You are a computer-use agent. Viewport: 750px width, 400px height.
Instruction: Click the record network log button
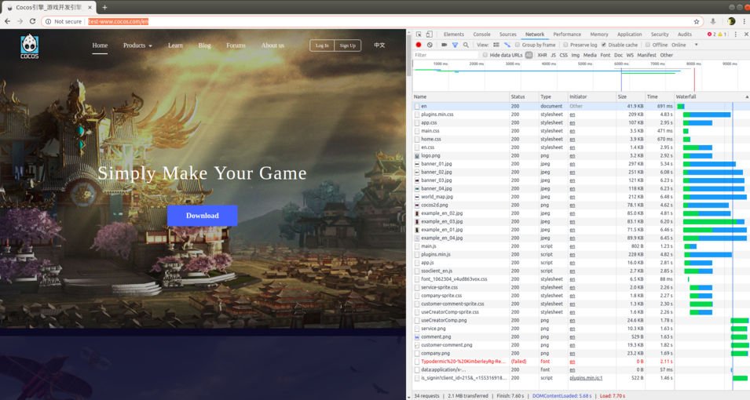419,45
